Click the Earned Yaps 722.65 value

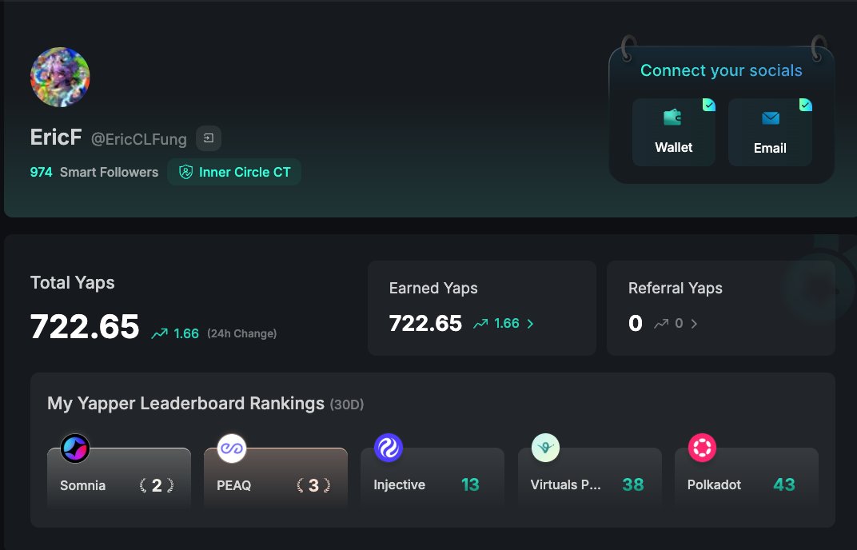[x=426, y=323]
